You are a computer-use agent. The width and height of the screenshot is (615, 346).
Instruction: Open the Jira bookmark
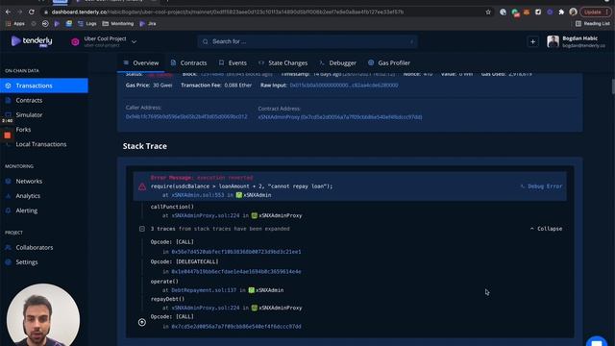click(x=148, y=23)
